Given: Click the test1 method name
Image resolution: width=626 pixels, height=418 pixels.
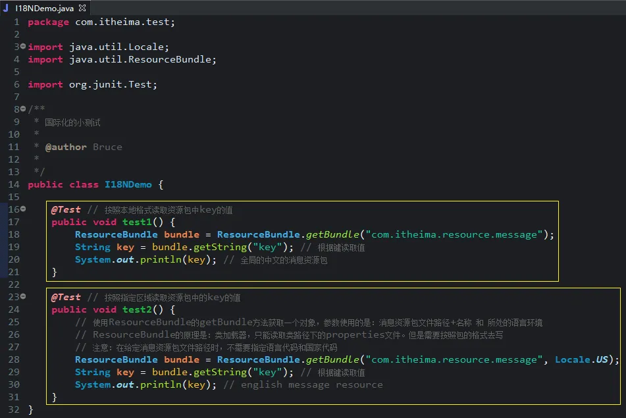Looking at the screenshot, I should (x=137, y=222).
